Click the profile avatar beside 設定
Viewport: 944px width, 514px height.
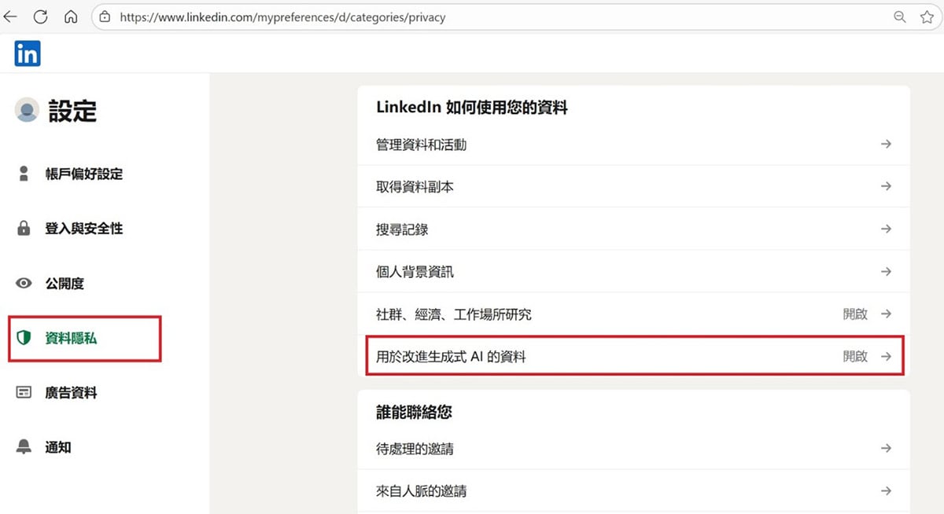[x=27, y=111]
